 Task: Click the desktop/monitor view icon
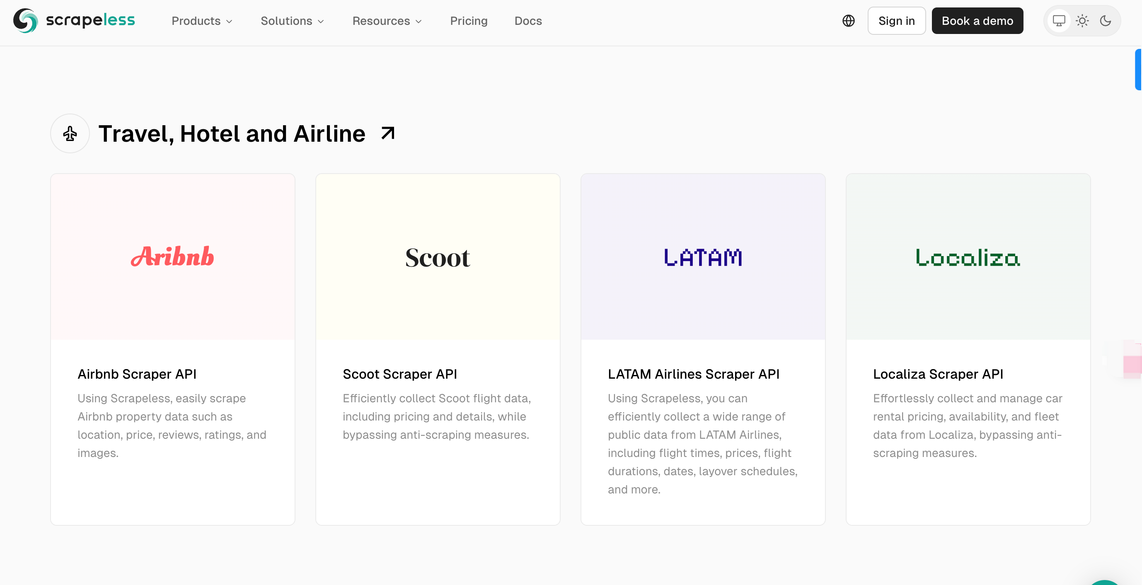1059,20
